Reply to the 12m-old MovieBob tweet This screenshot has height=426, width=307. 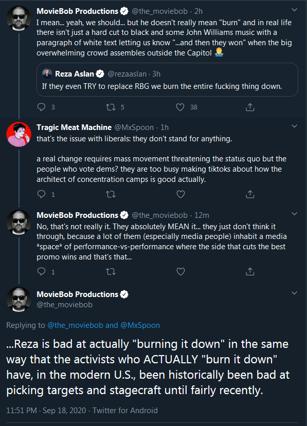41,272
